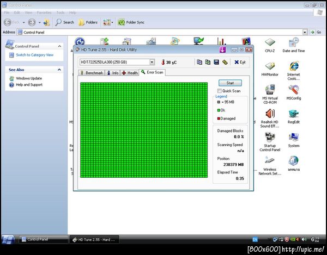Click the green error scan block grid
The width and height of the screenshot is (327, 255).
[144, 130]
